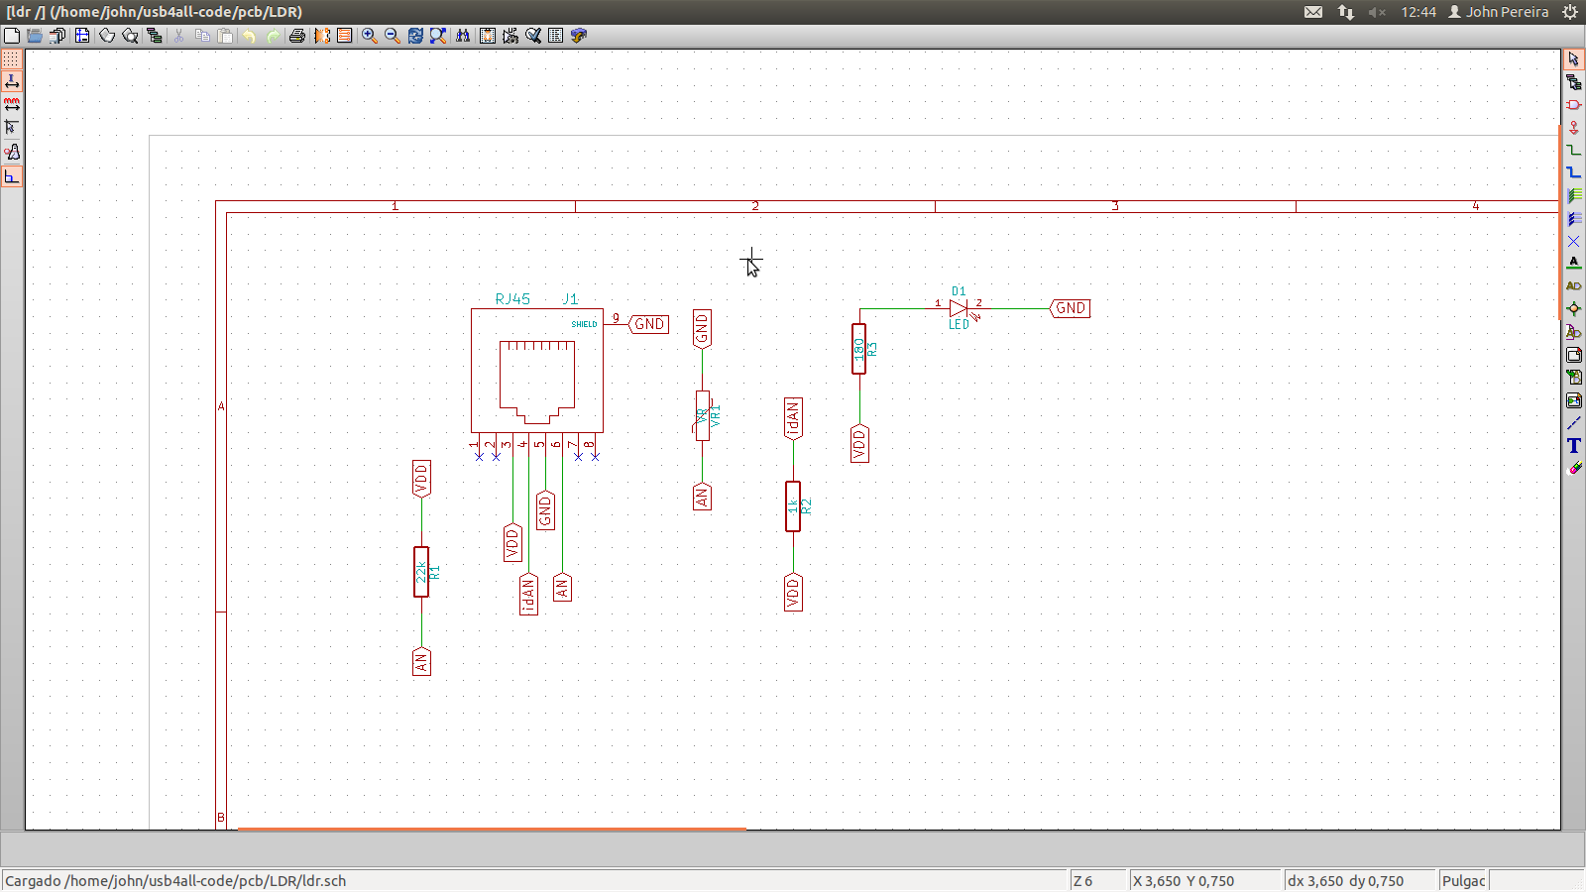
Task: Select the hierarchical sheet tool
Action: tap(1574, 355)
